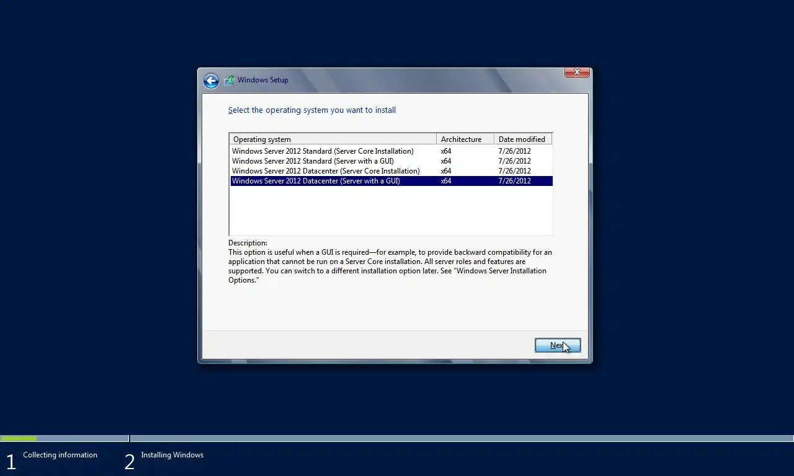Select Windows Server 2012 Standard (Server Core Installation)
This screenshot has height=476, width=794.
point(391,151)
